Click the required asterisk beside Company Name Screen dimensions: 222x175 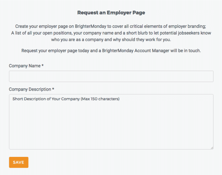coord(43,65)
